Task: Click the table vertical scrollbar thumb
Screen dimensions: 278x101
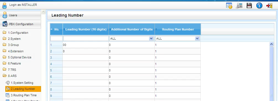Action: (271, 74)
